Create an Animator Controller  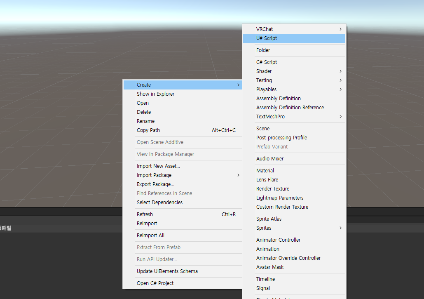click(x=294, y=240)
